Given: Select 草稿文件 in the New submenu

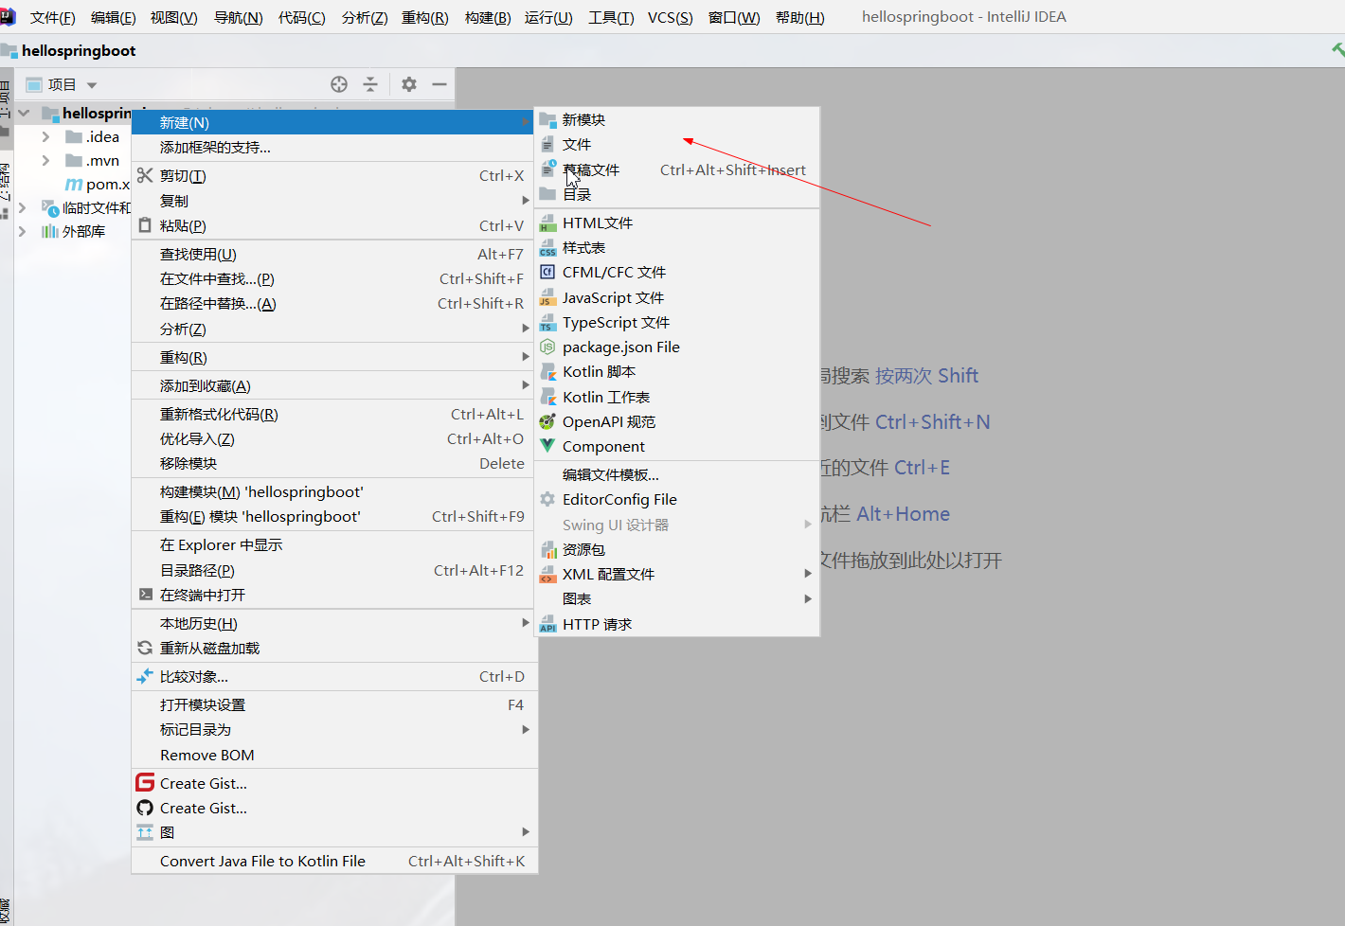Looking at the screenshot, I should click(677, 169).
